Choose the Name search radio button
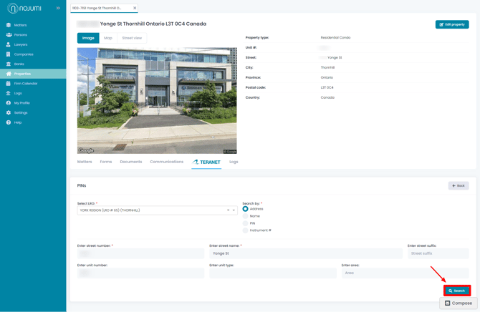Image resolution: width=480 pixels, height=312 pixels. click(x=246, y=216)
